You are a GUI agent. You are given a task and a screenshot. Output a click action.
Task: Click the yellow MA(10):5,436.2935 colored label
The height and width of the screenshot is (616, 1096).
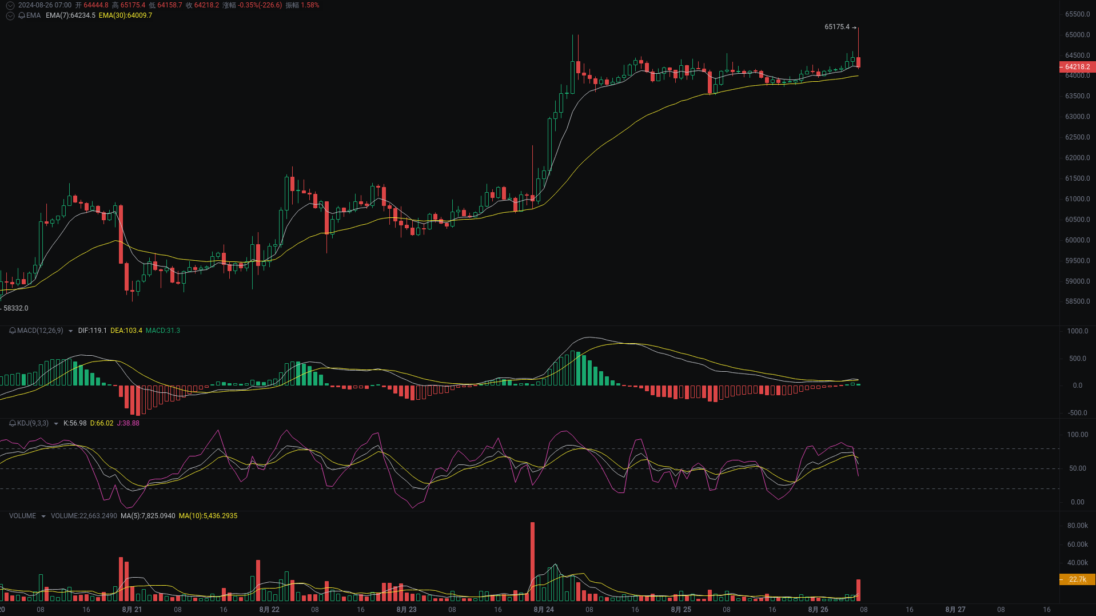(x=209, y=515)
